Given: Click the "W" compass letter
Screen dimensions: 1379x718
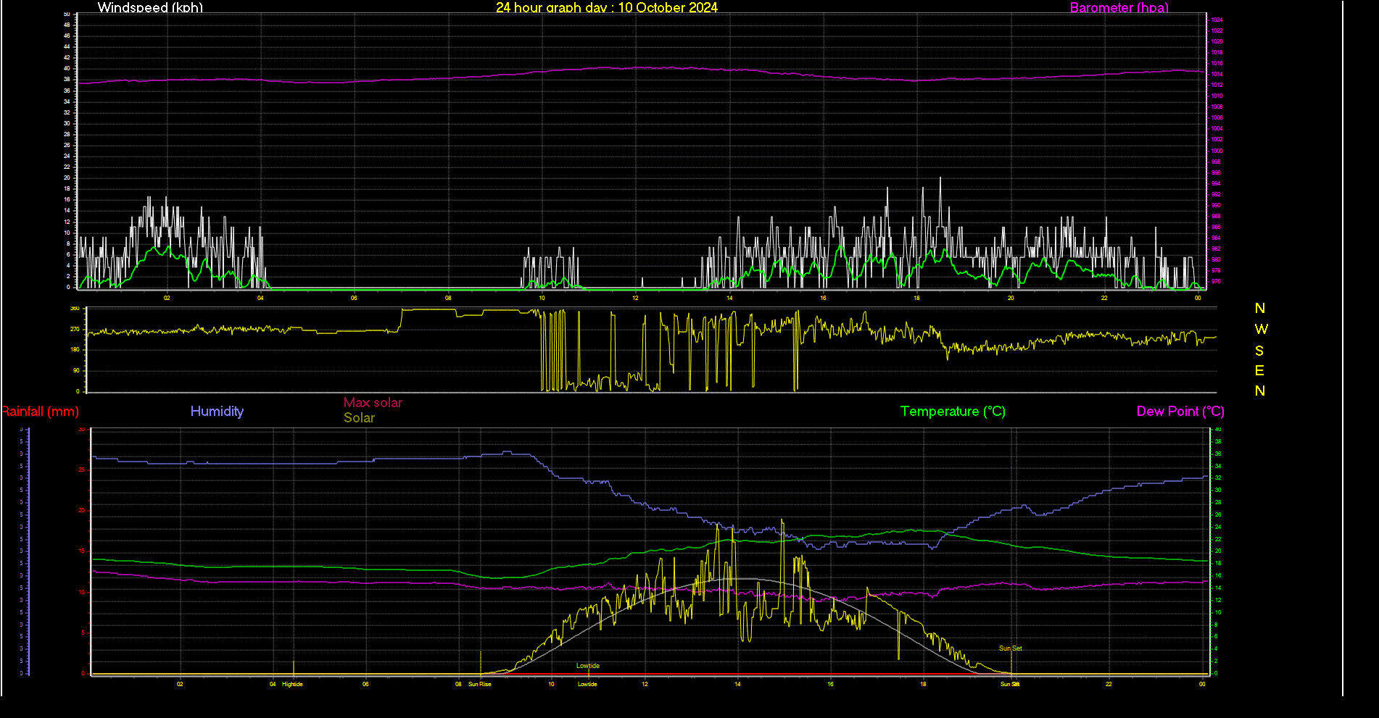Looking at the screenshot, I should pyautogui.click(x=1261, y=330).
